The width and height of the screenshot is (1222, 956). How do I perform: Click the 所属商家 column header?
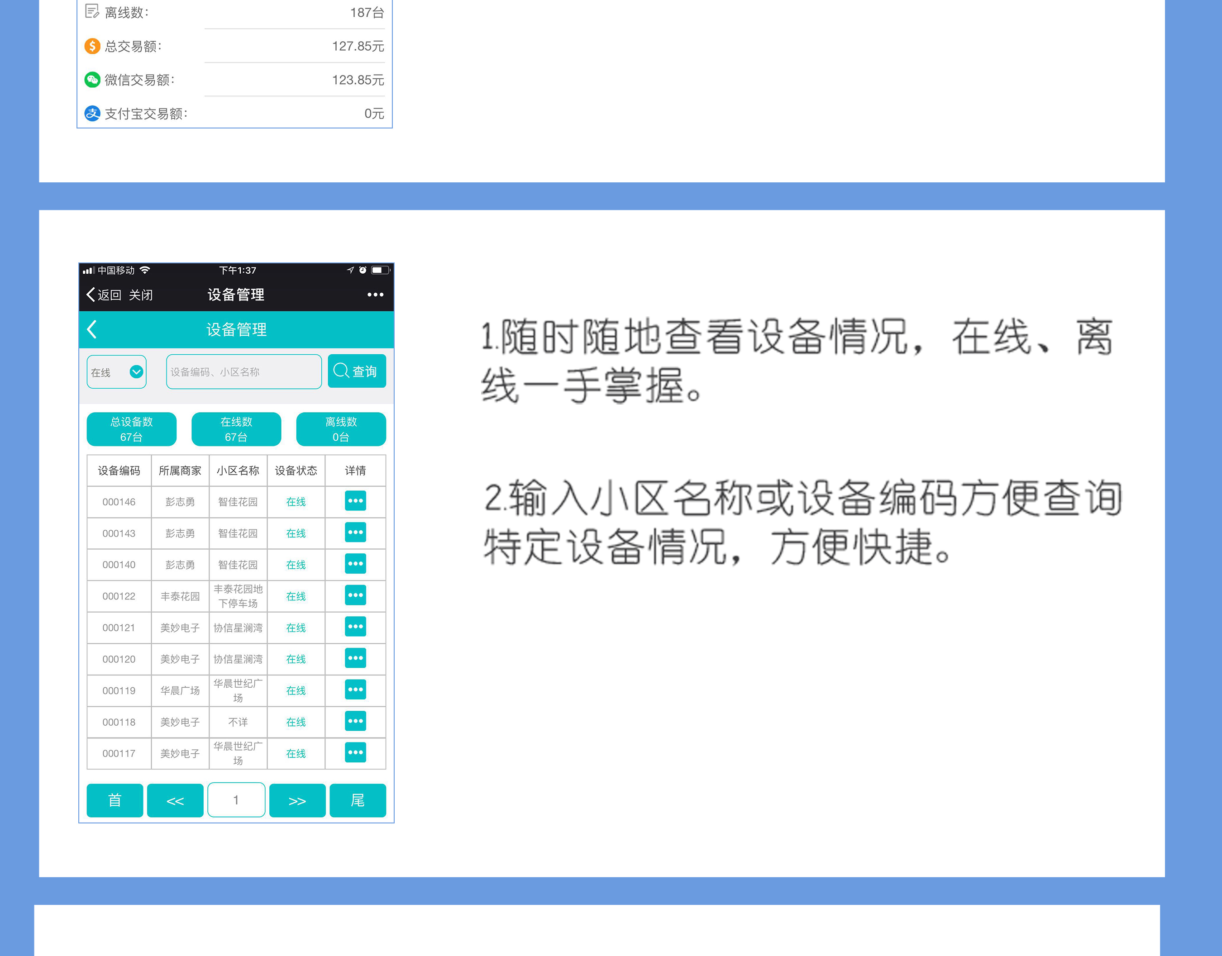pos(180,470)
